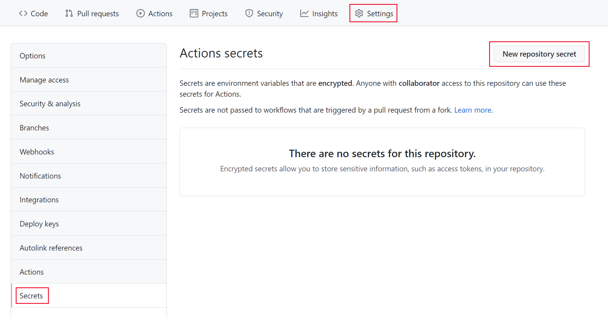Select Options in the settings sidebar
Image resolution: width=608 pixels, height=318 pixels.
pos(32,55)
